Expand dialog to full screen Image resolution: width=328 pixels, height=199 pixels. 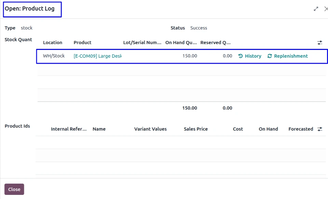tap(316, 9)
